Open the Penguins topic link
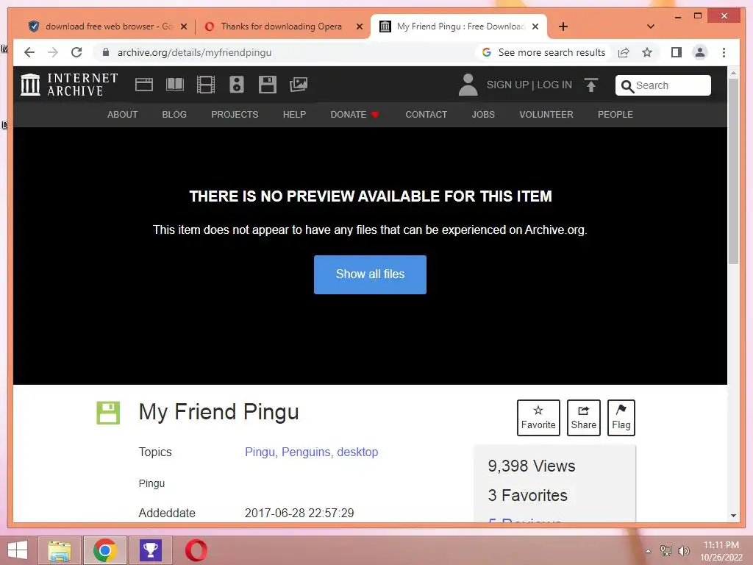753x565 pixels. click(x=307, y=452)
